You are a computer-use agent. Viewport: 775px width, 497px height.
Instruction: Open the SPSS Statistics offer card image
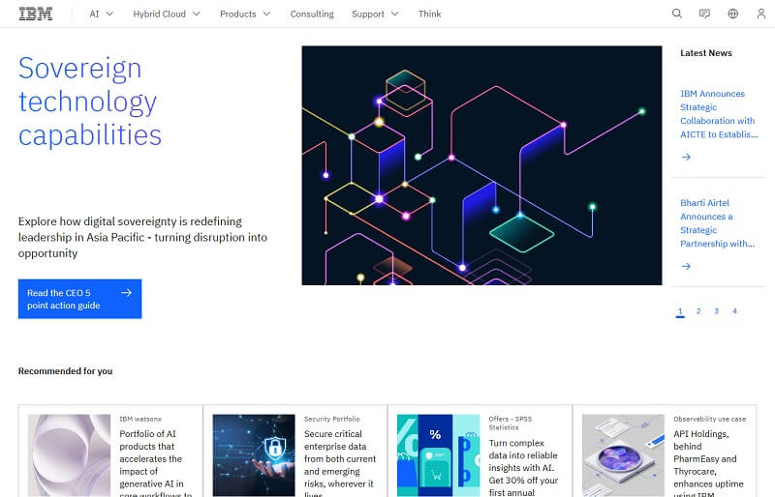439,455
